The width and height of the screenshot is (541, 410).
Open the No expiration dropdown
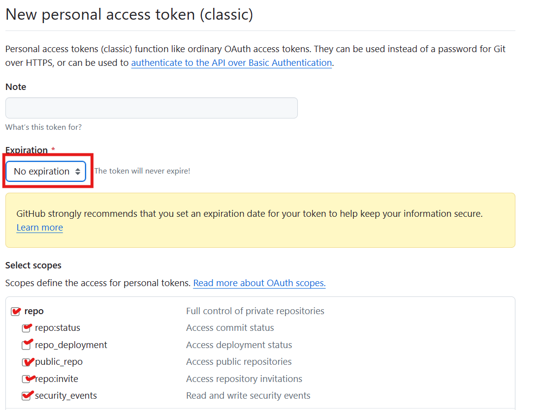(46, 171)
